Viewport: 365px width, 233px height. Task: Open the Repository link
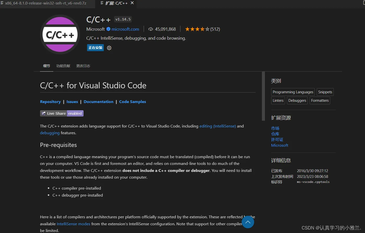[50, 102]
